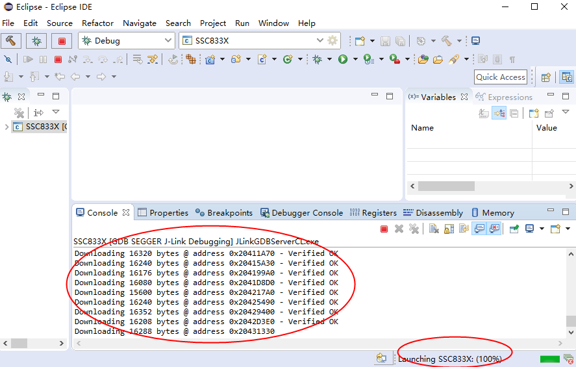The image size is (576, 367).
Task: Switch to the Registers tab
Action: 373,212
